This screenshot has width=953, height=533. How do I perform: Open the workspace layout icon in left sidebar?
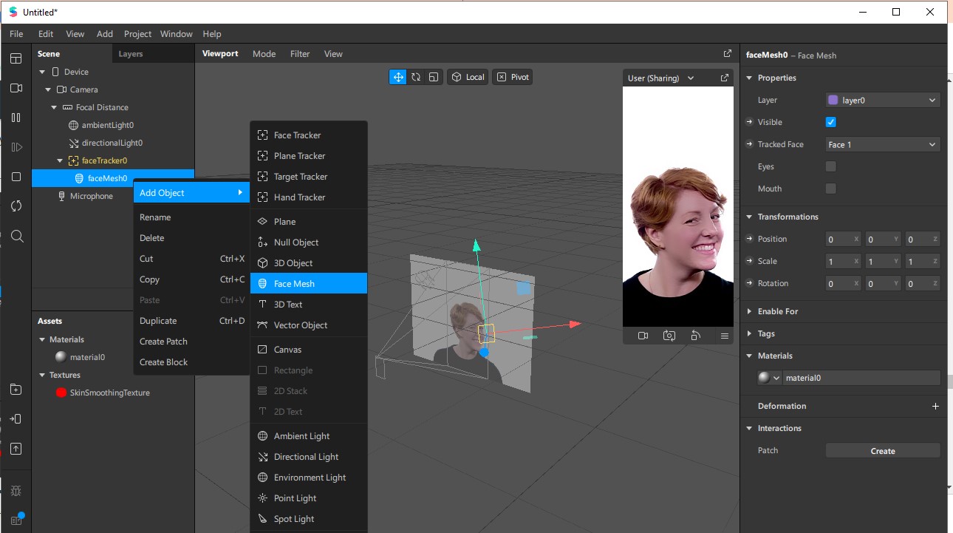point(16,58)
